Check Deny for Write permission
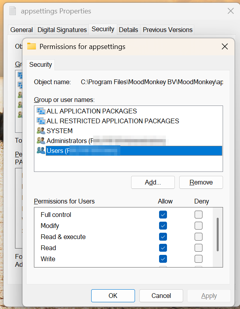The image size is (240, 309). pos(199,259)
